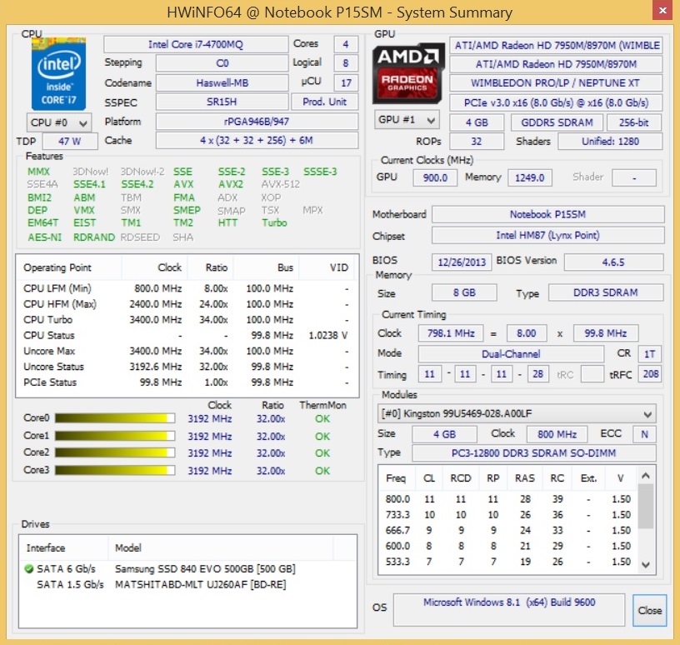Click the DDR3 SDRAM memory type field
680x645 pixels.
click(x=606, y=292)
